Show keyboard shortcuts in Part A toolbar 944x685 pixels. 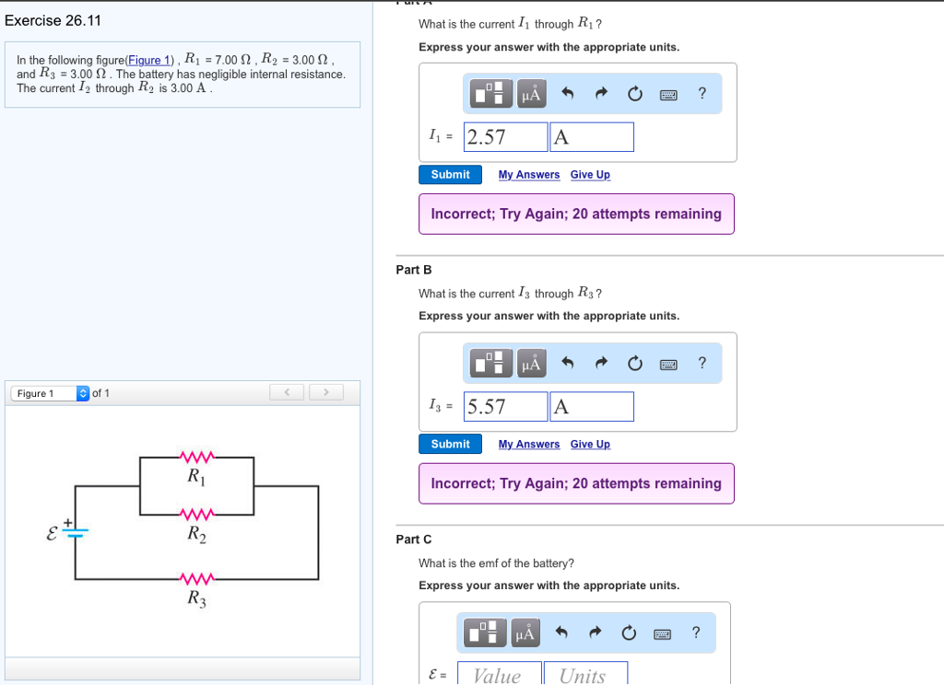pos(668,95)
